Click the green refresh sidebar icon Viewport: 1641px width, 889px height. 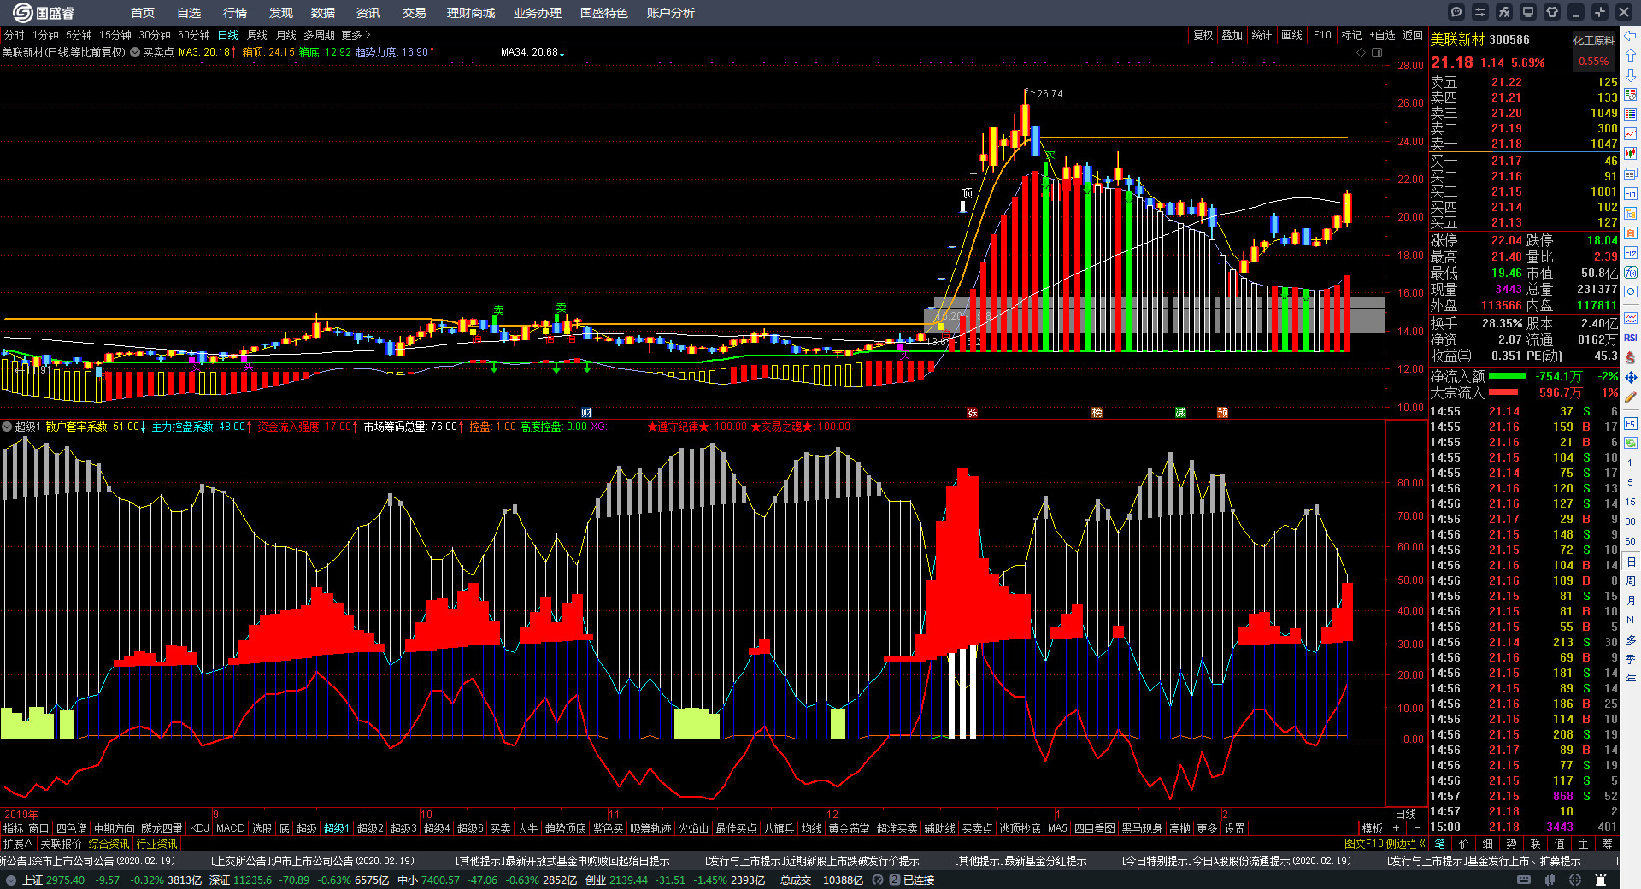(1631, 443)
